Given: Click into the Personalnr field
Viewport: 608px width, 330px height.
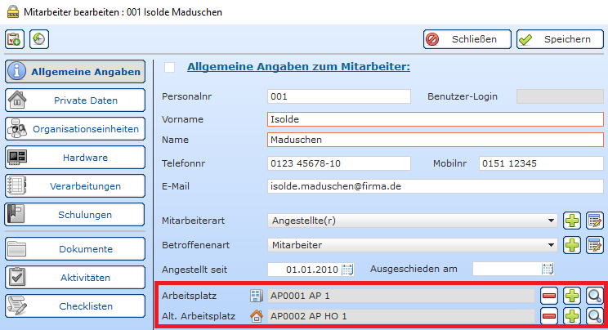Looking at the screenshot, I should [339, 96].
